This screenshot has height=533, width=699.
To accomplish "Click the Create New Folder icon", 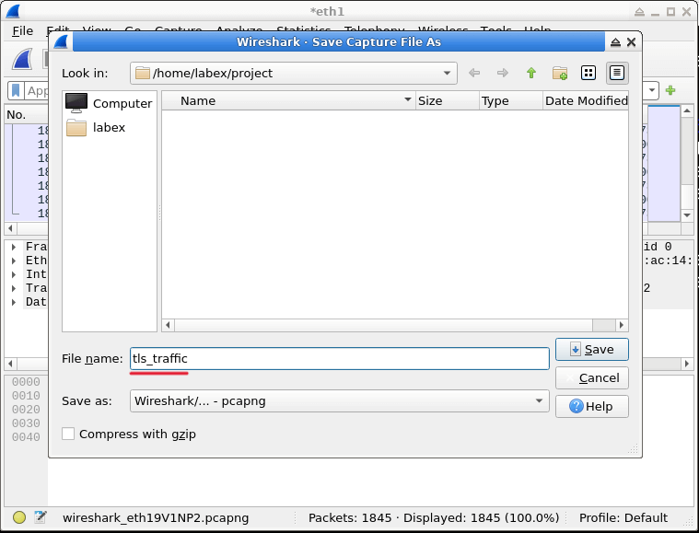I will pos(559,73).
